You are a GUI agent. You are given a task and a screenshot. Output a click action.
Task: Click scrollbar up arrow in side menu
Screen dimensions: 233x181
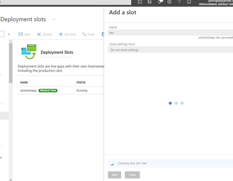(11, 41)
